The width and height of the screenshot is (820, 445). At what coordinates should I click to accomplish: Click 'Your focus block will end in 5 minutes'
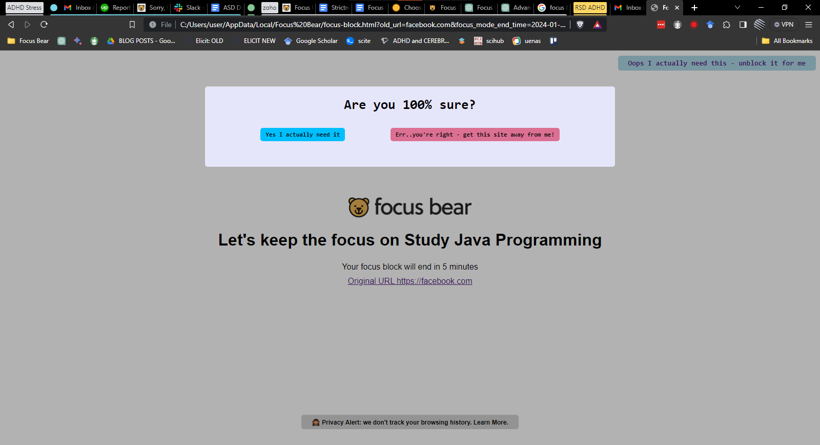pos(410,266)
